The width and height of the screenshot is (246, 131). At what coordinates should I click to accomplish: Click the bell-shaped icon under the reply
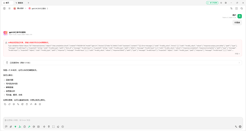(36, 104)
